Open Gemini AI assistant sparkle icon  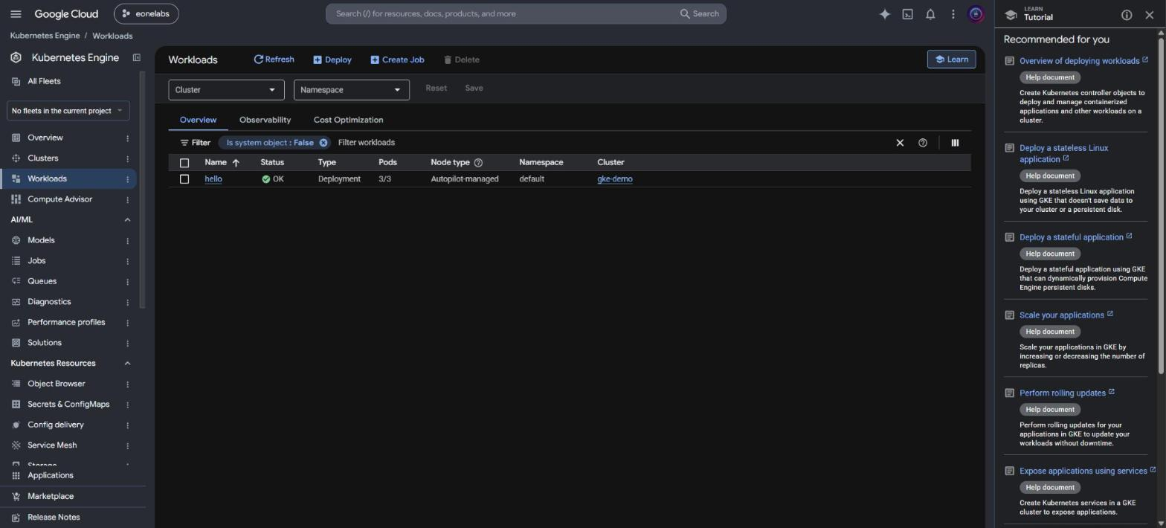click(x=885, y=14)
